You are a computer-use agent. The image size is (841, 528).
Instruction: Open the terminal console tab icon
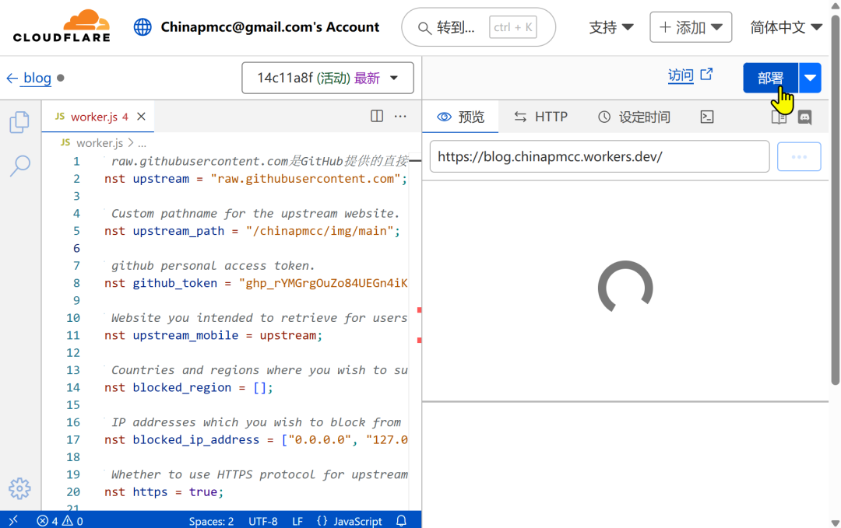click(x=707, y=117)
